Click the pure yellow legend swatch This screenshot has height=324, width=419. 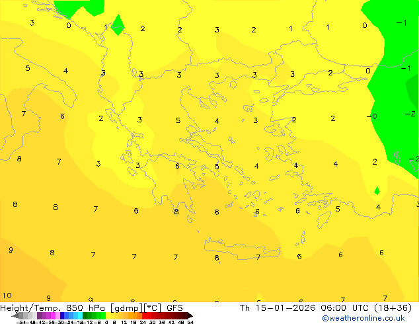click(108, 316)
